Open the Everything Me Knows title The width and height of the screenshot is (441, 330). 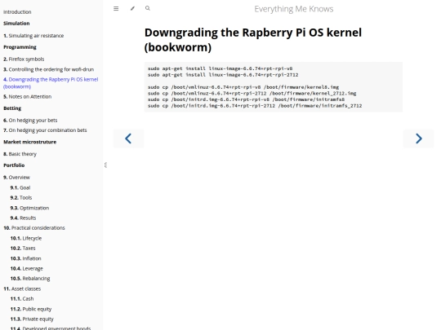click(294, 9)
